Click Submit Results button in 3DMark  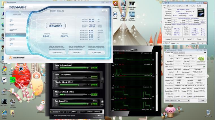(57, 53)
